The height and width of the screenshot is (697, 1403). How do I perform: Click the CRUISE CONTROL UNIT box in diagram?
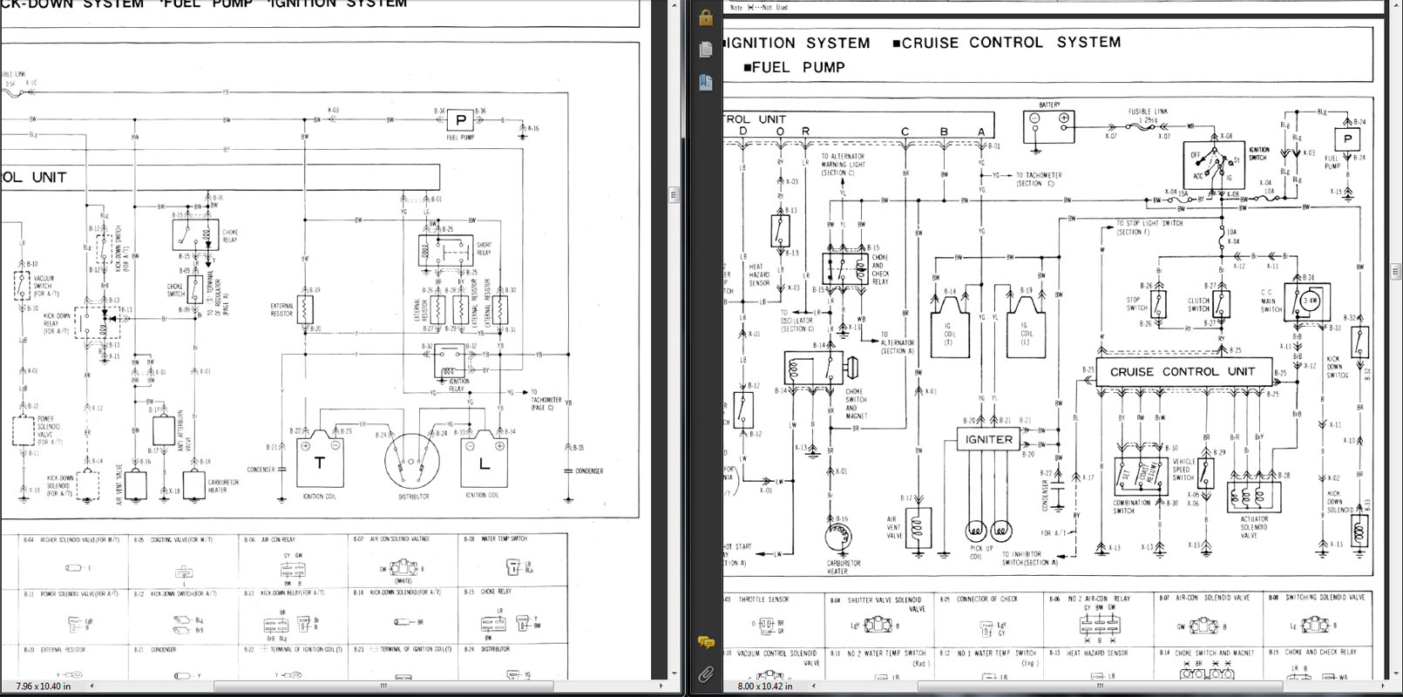(x=1182, y=372)
